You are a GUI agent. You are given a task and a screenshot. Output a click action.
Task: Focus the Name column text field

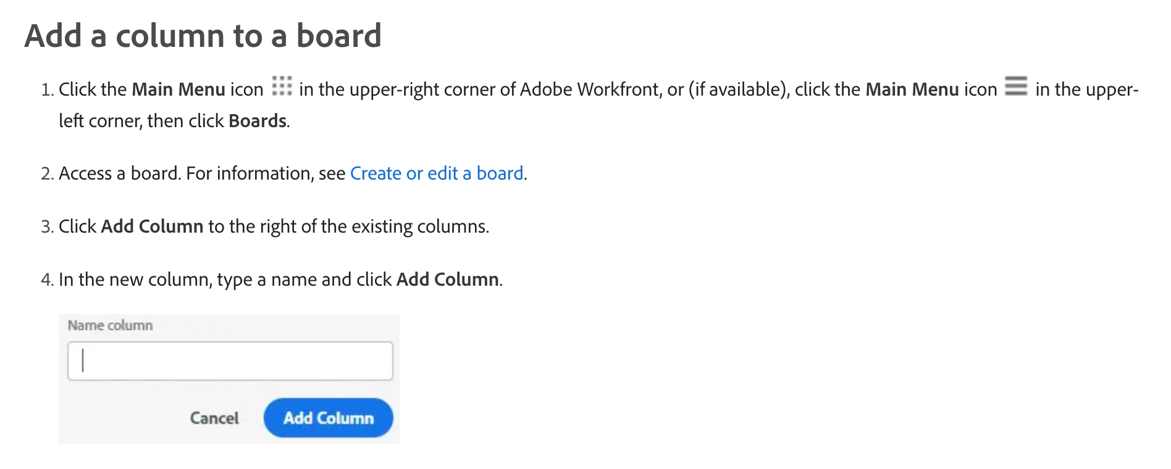pos(230,361)
